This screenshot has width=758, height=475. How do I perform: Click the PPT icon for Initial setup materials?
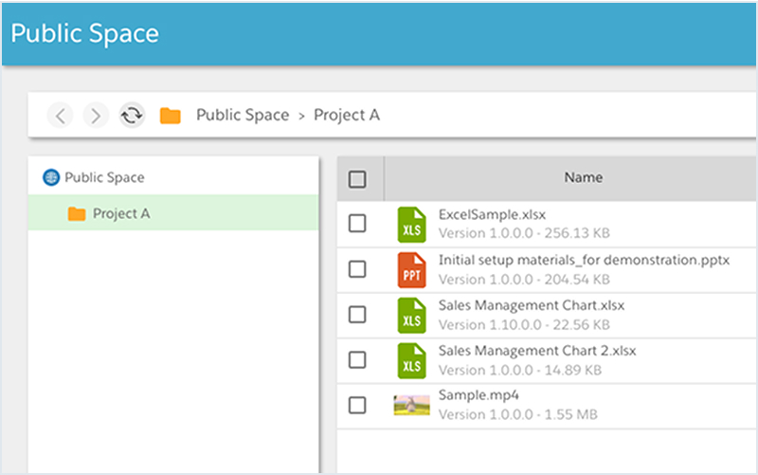[412, 270]
